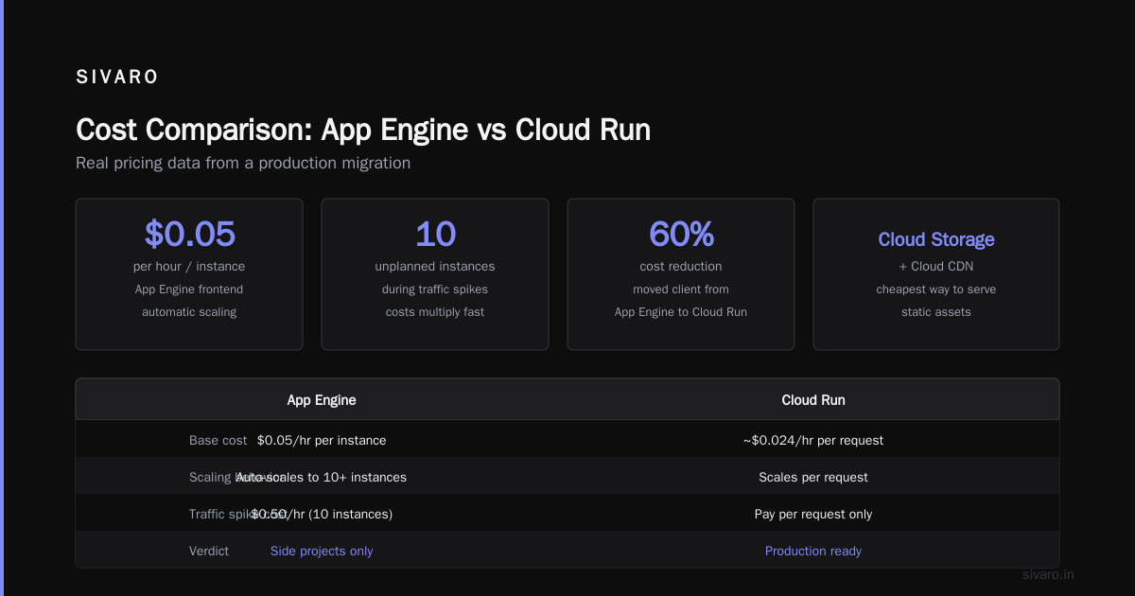This screenshot has height=596, width=1135.
Task: Click 'cheapest way to serve' text
Action: tap(936, 289)
